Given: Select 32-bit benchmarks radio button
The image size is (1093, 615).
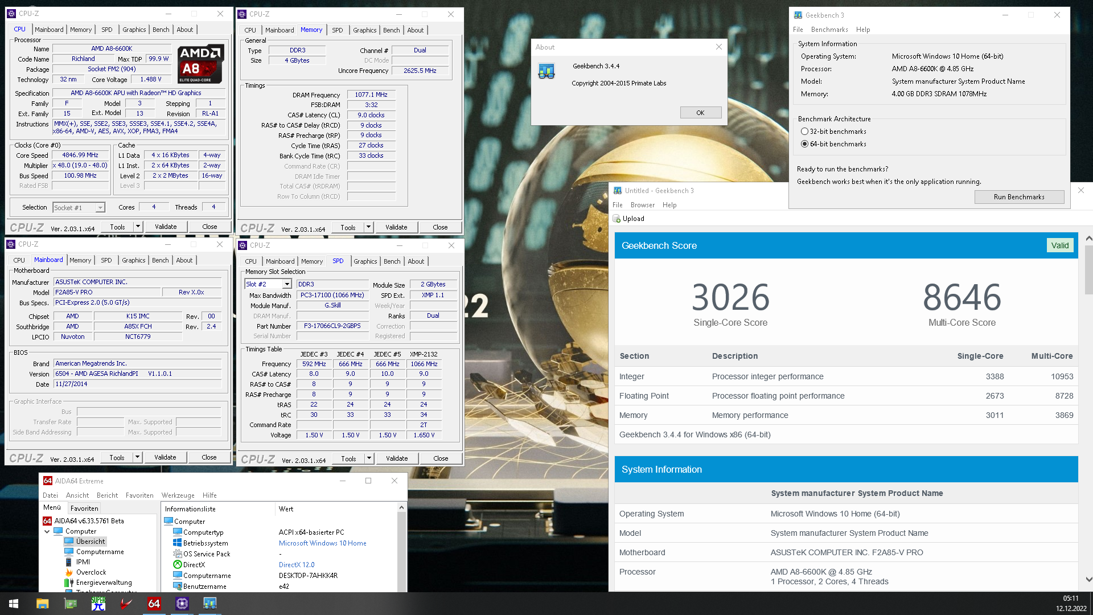Looking at the screenshot, I should pos(804,132).
